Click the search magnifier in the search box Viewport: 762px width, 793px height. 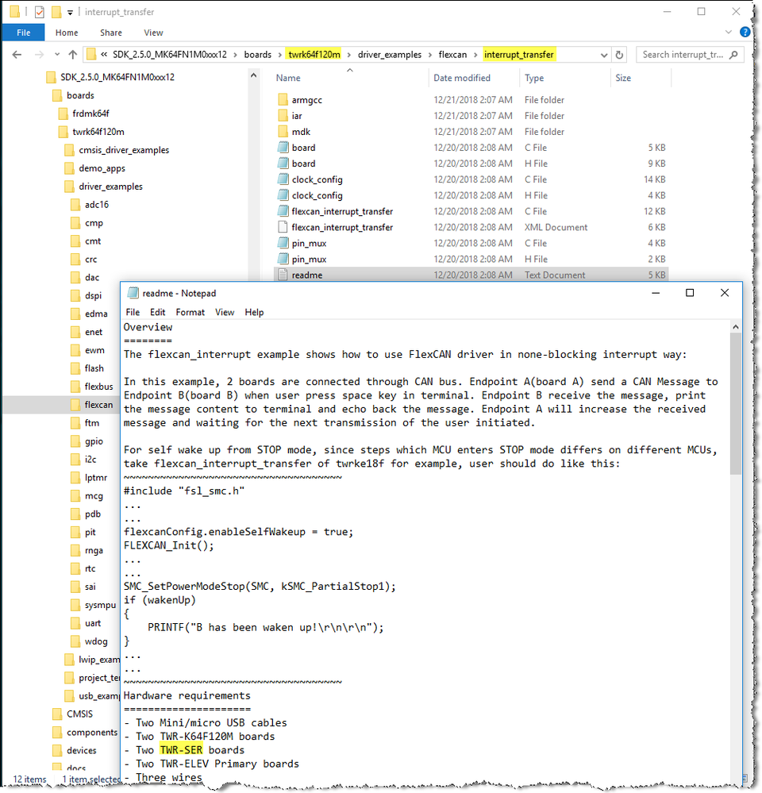(x=733, y=55)
